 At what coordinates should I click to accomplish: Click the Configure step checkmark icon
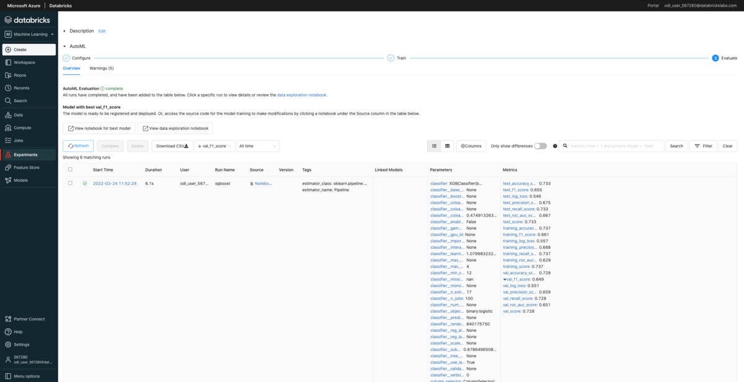(x=66, y=58)
